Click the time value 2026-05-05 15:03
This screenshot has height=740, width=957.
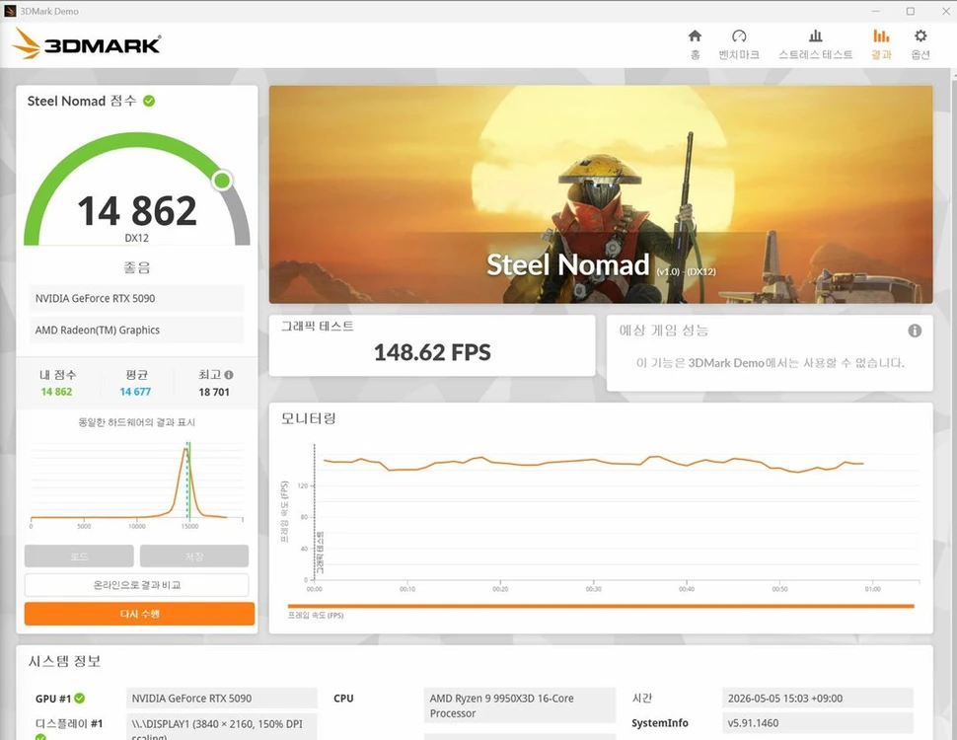pos(817,698)
